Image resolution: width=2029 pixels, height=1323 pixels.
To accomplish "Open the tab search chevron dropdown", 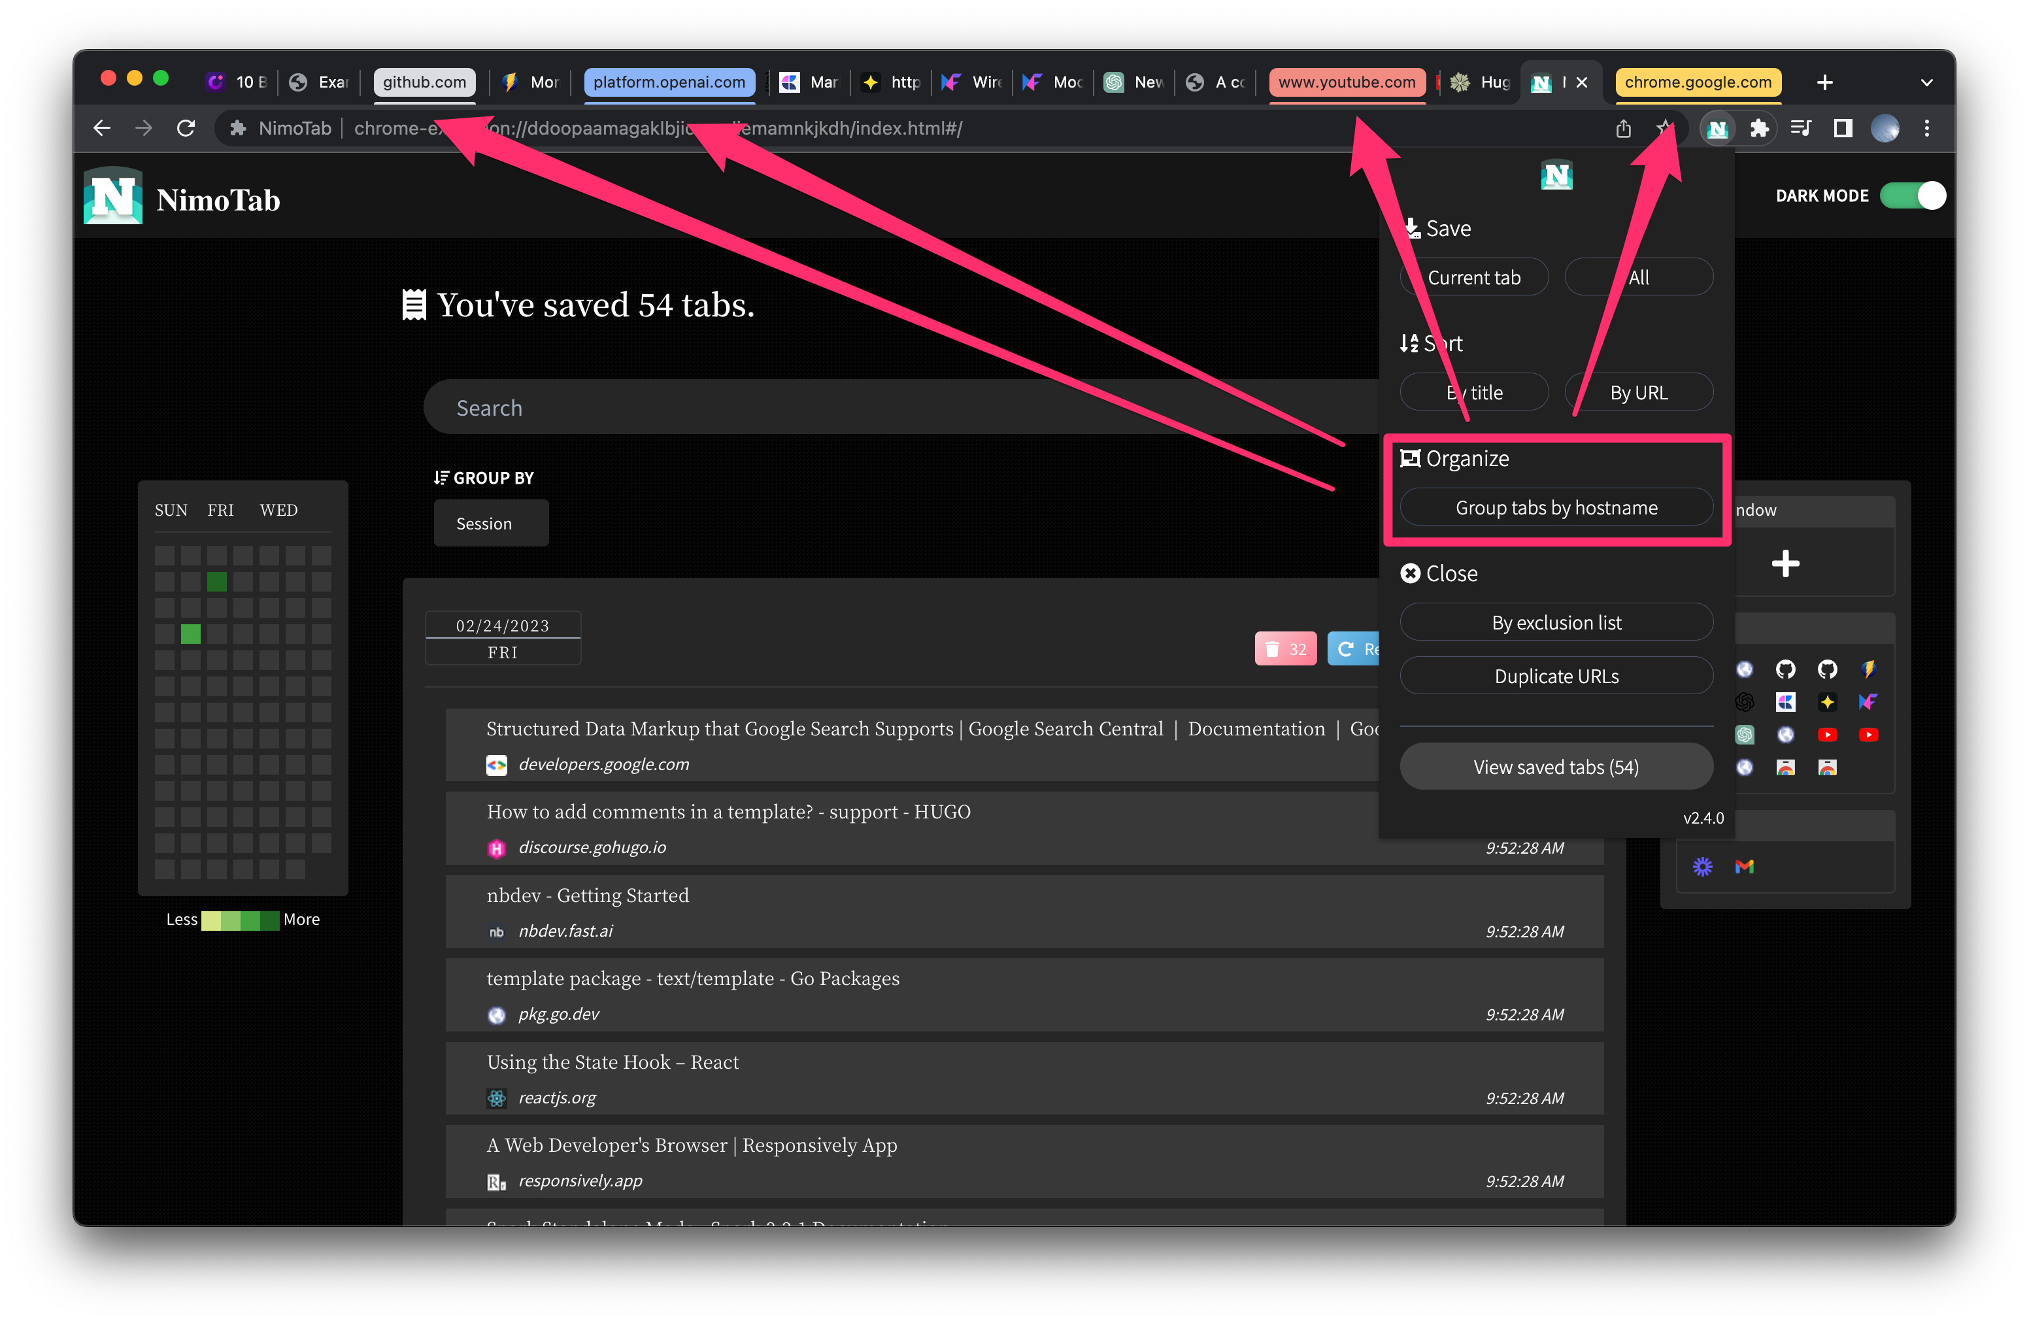I will 1926,82.
